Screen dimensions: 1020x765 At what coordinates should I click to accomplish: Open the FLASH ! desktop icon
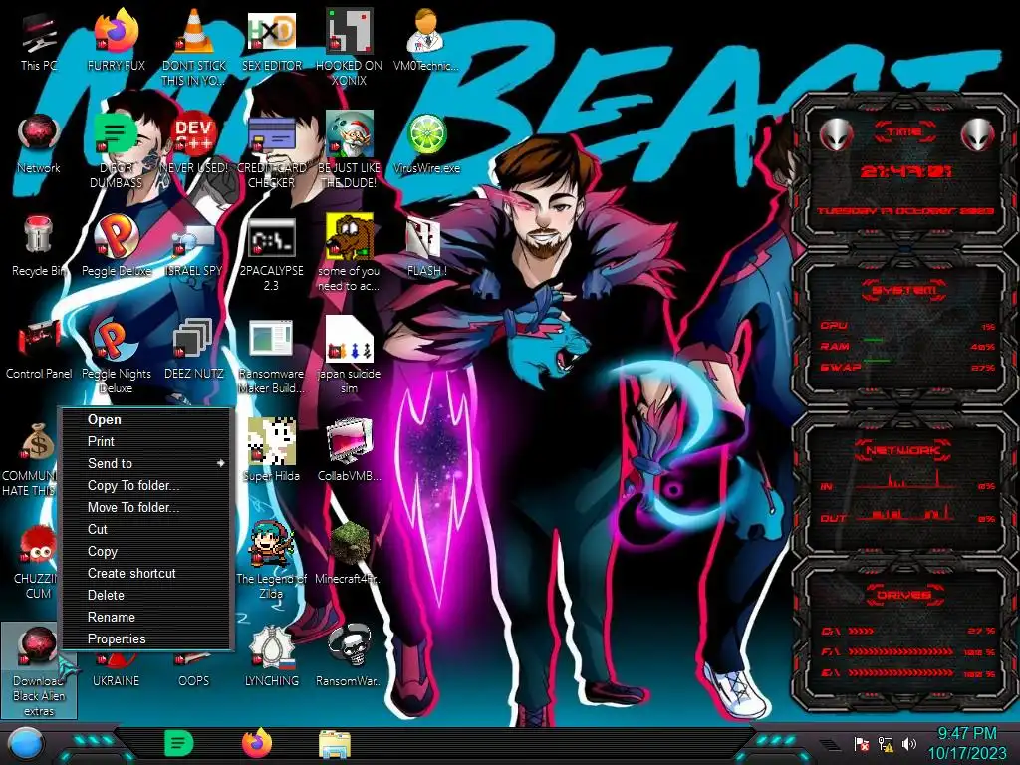point(426,247)
